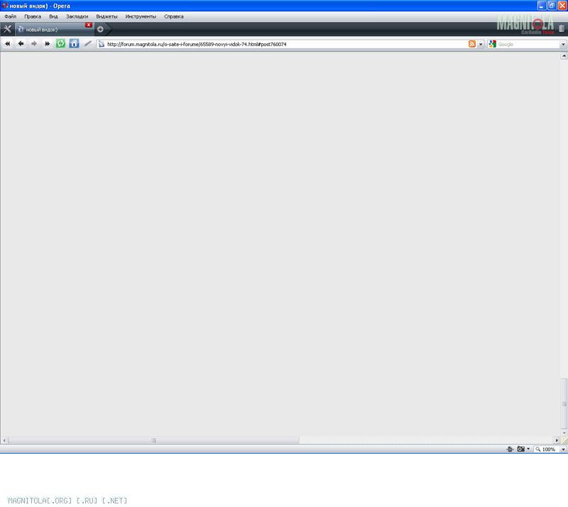Click the Fast Forward button
The width and height of the screenshot is (568, 507).
point(47,44)
